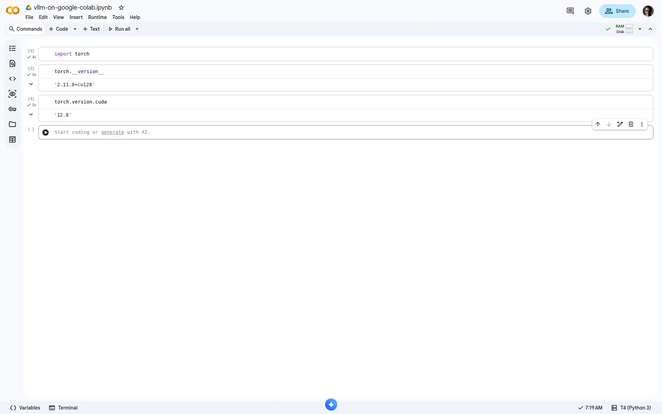The width and height of the screenshot is (662, 414).
Task: Delete the selected cell
Action: pyautogui.click(x=631, y=124)
